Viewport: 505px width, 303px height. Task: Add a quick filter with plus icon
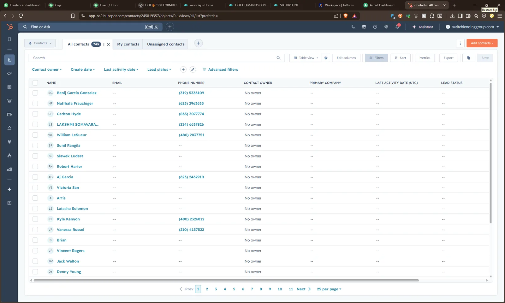pyautogui.click(x=183, y=69)
